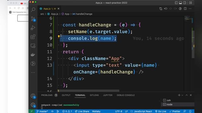Viewport: 202px width, 113px height.
Task: Open the feedback icon in status bar
Action: (185, 111)
